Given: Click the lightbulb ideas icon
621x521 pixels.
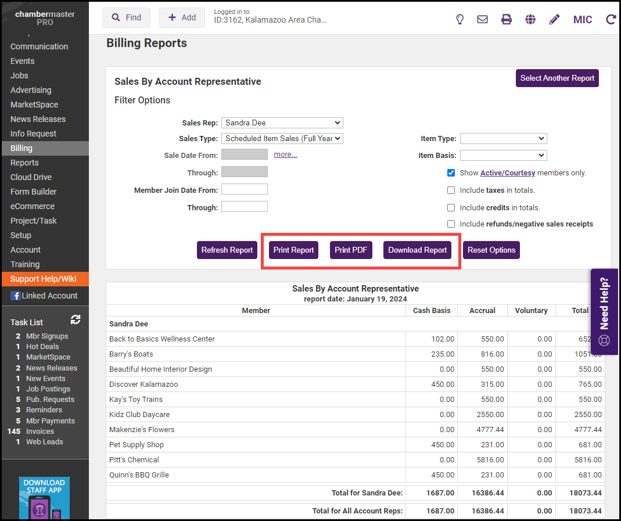Looking at the screenshot, I should click(460, 19).
